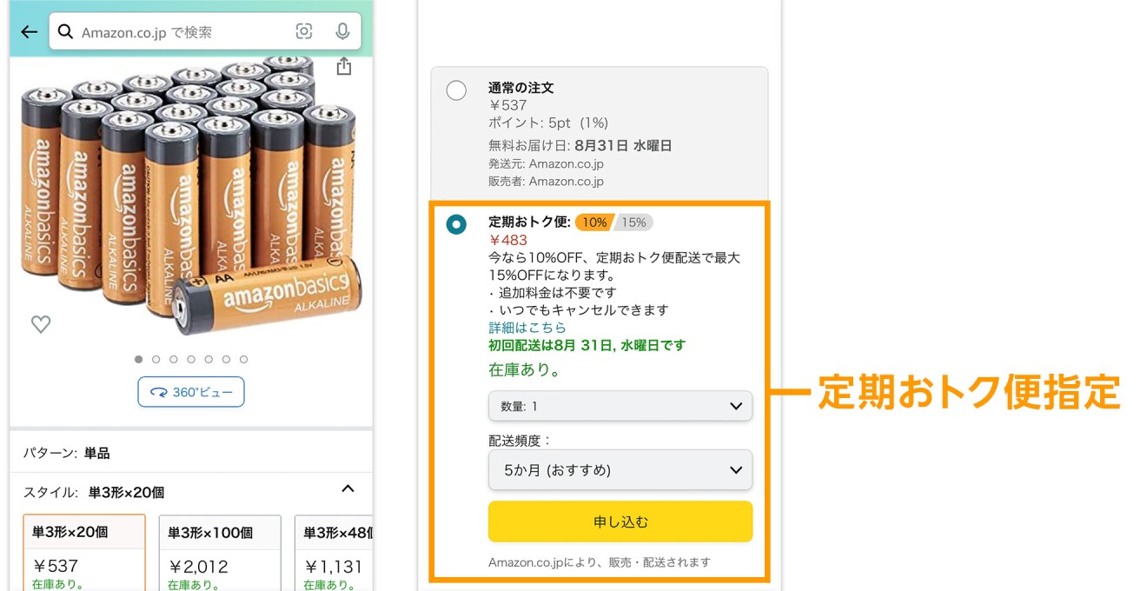Open the 詳細はこちら link
1147x591 pixels.
(x=527, y=328)
